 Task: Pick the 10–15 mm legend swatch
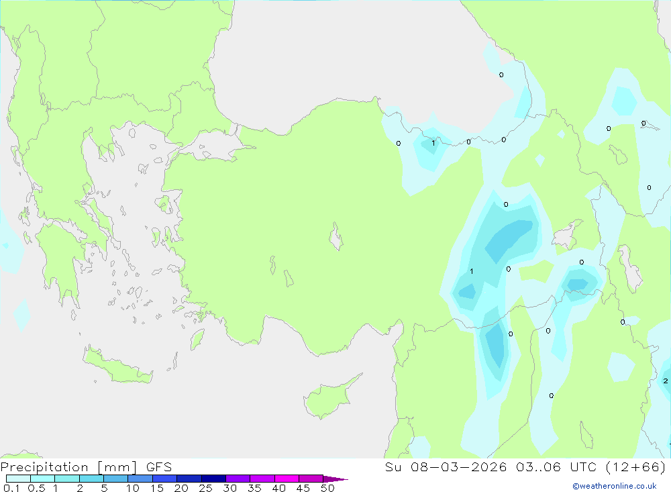[140, 479]
